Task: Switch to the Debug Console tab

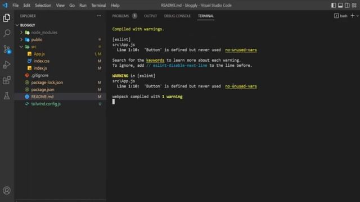Action: (177, 16)
